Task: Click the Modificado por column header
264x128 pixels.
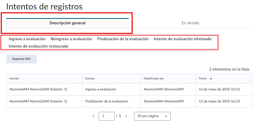Action: pyautogui.click(x=154, y=78)
